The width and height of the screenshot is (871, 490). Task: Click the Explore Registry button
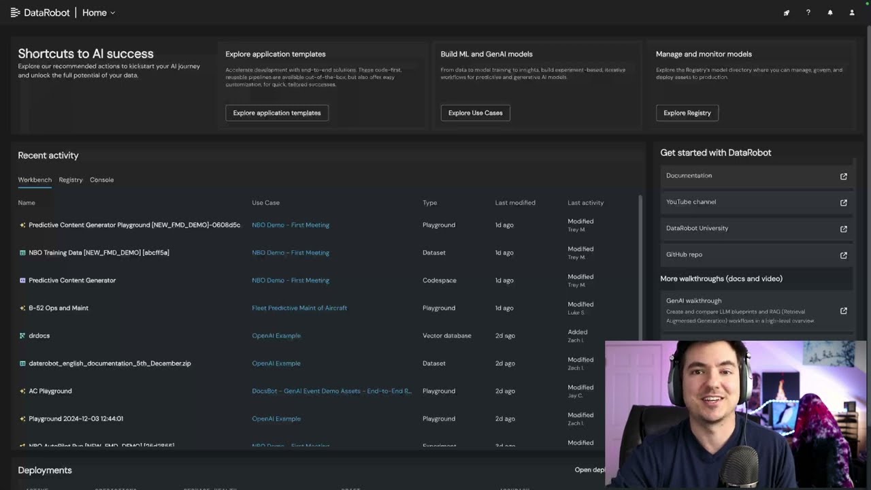coord(687,113)
